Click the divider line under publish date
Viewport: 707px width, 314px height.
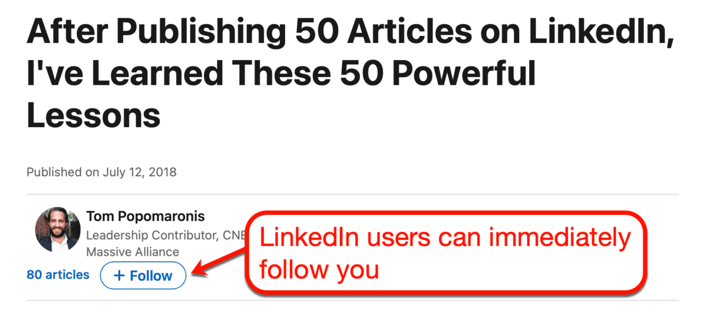[352, 194]
